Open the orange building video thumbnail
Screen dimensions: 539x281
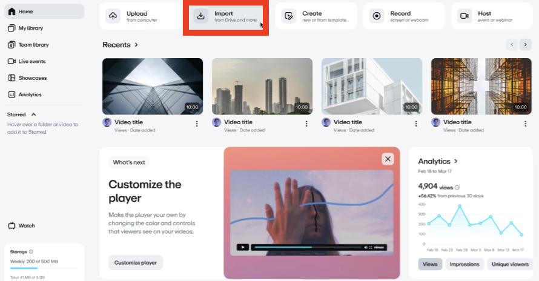pyautogui.click(x=481, y=86)
